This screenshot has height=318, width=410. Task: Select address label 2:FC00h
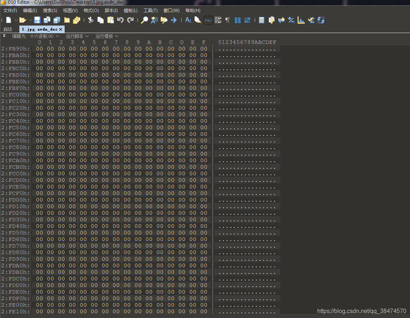pos(15,95)
